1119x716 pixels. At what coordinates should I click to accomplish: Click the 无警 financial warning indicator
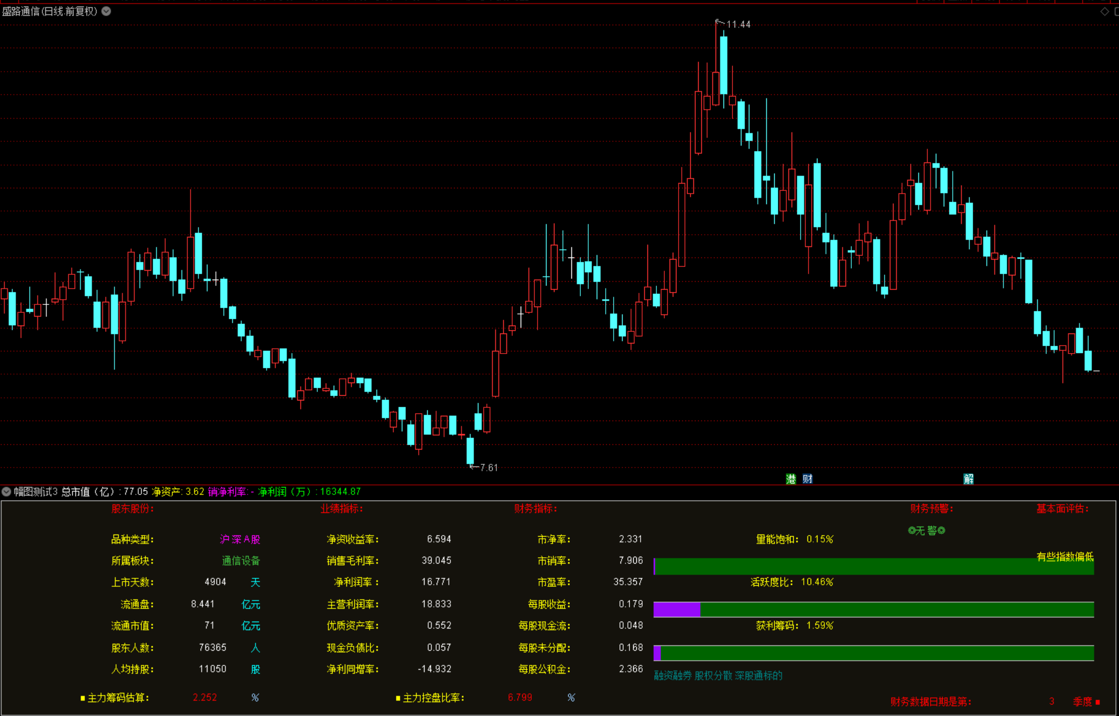tap(926, 530)
